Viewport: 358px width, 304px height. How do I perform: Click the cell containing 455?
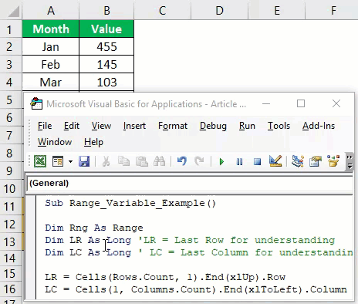pyautogui.click(x=106, y=47)
